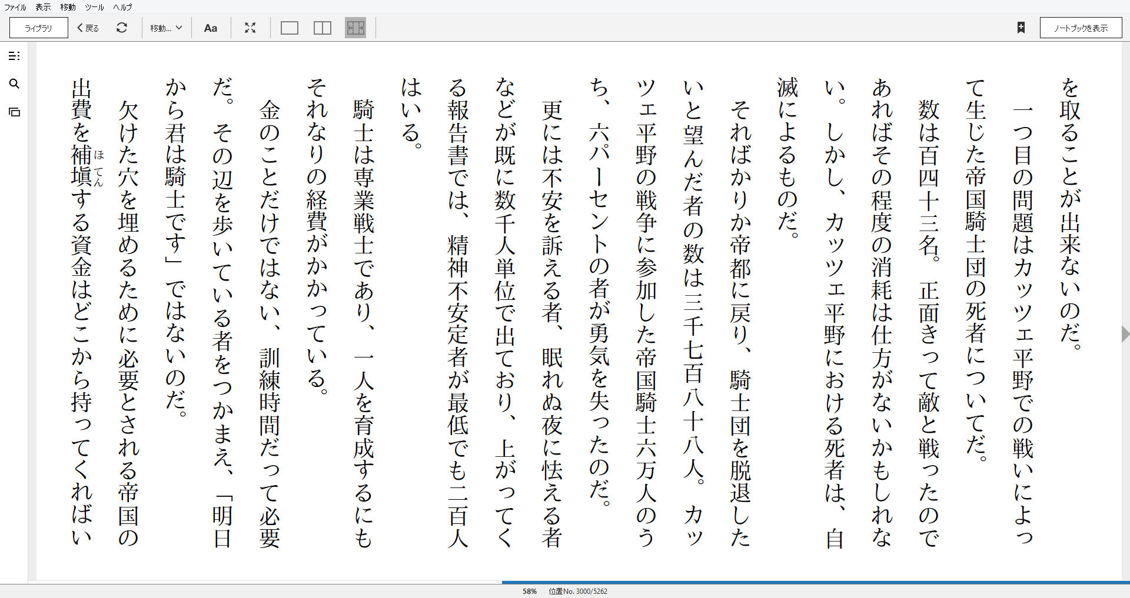
Task: Click the line starting 更には不安を訴える者
Action: [x=552, y=323]
